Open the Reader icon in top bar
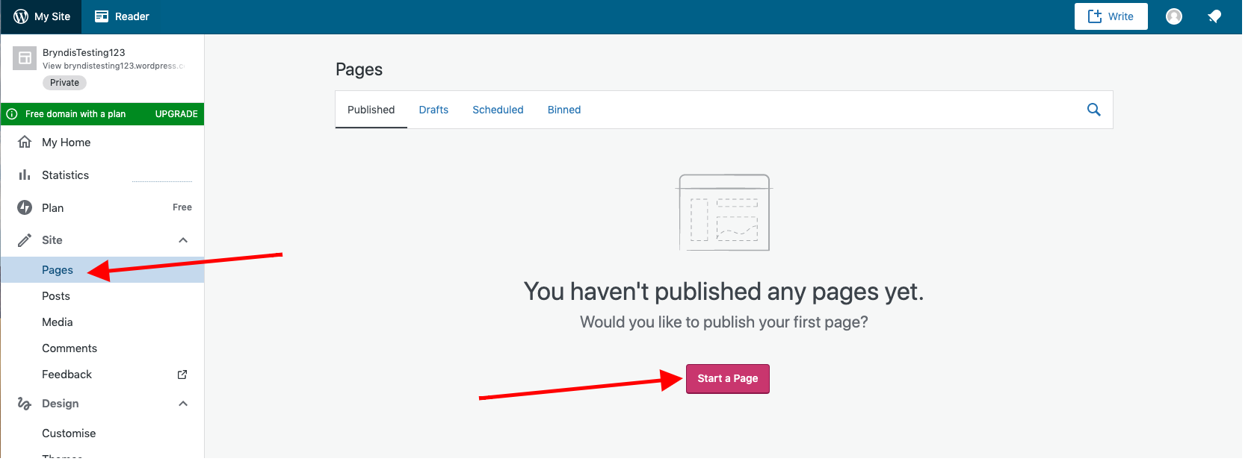 coord(102,16)
